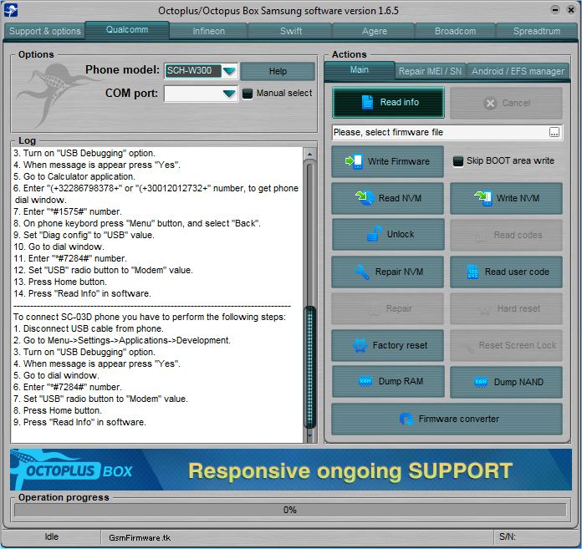Click the Dump NAND button label

(518, 382)
